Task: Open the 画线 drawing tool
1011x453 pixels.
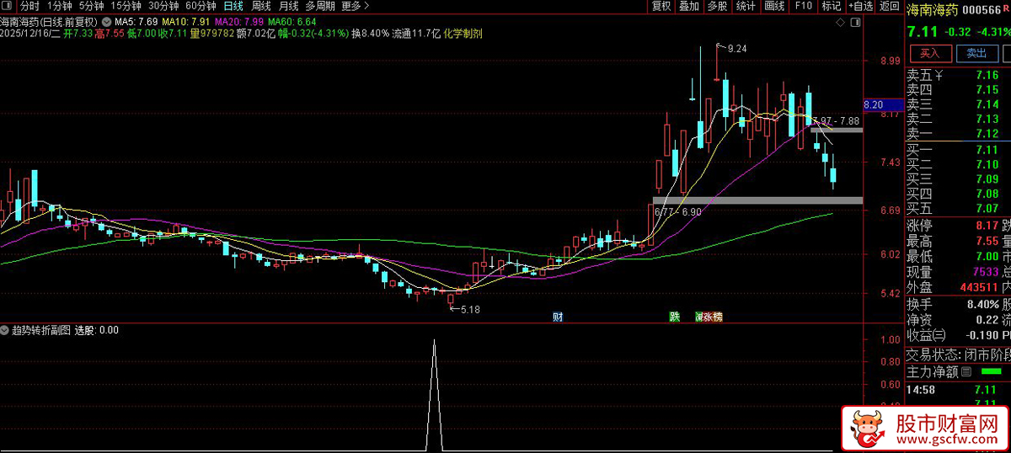Action: (x=774, y=6)
